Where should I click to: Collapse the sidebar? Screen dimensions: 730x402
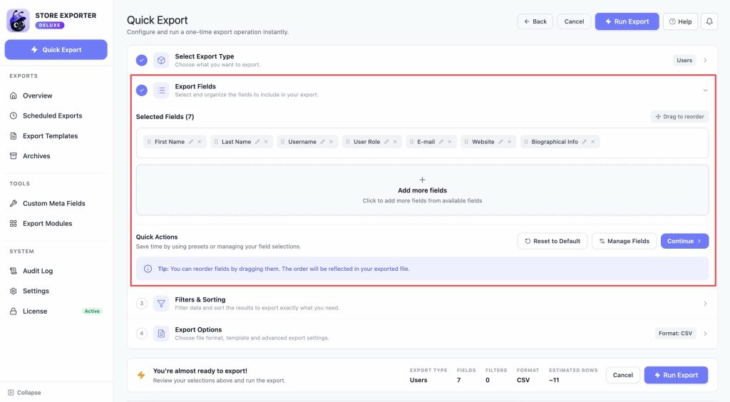click(x=25, y=393)
